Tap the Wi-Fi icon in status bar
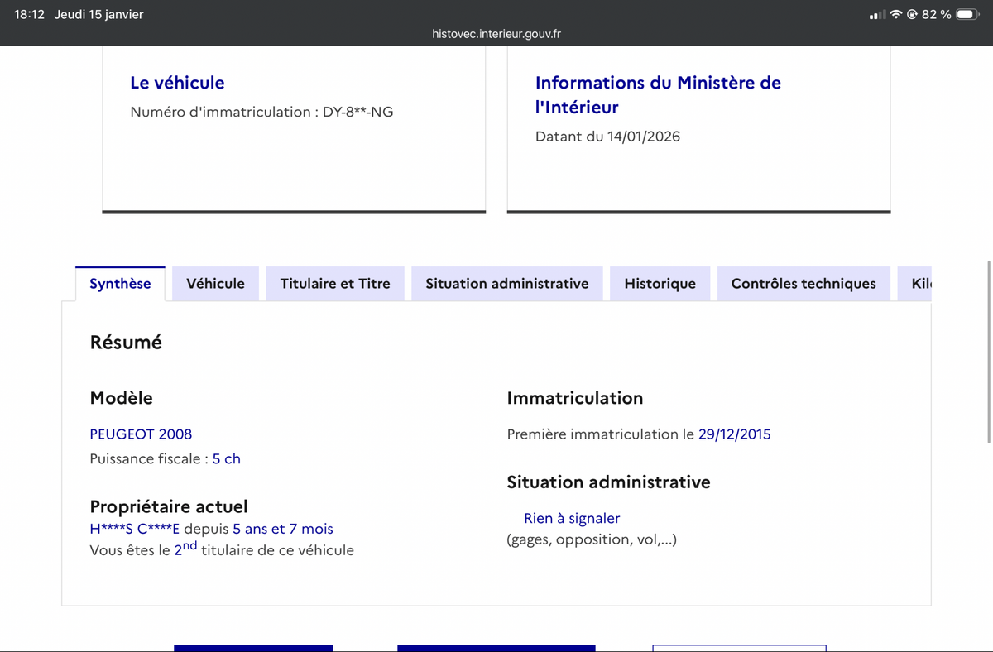The height and width of the screenshot is (652, 993). [x=896, y=15]
